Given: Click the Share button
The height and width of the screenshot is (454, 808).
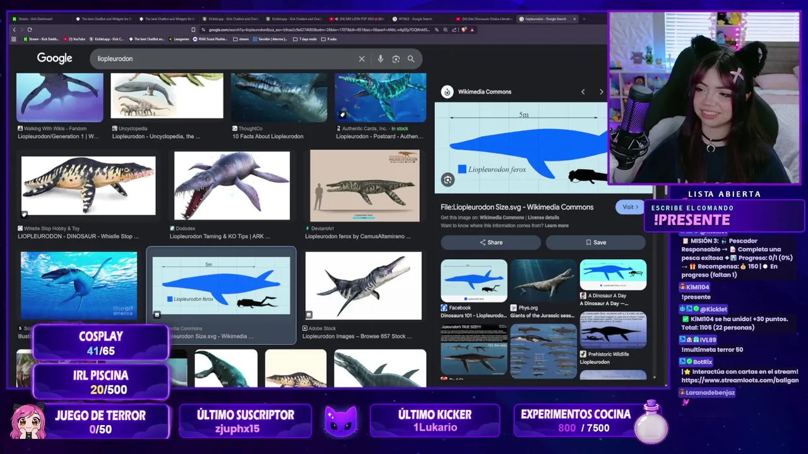Looking at the screenshot, I should click(491, 242).
